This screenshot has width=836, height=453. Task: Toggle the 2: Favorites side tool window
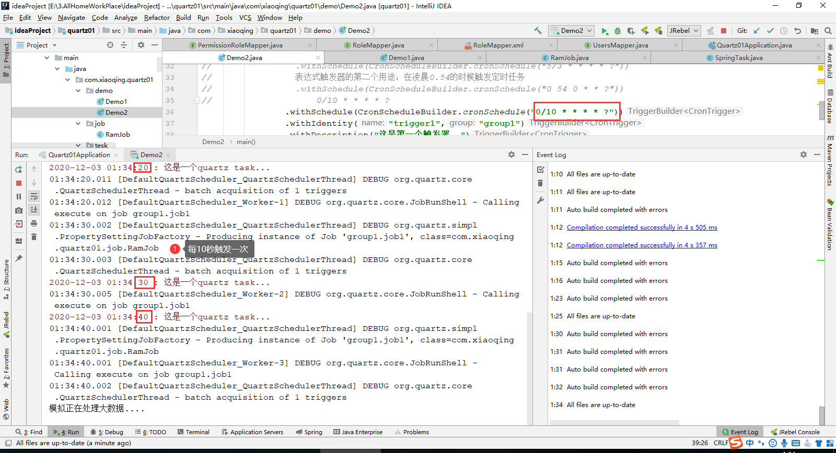click(6, 368)
